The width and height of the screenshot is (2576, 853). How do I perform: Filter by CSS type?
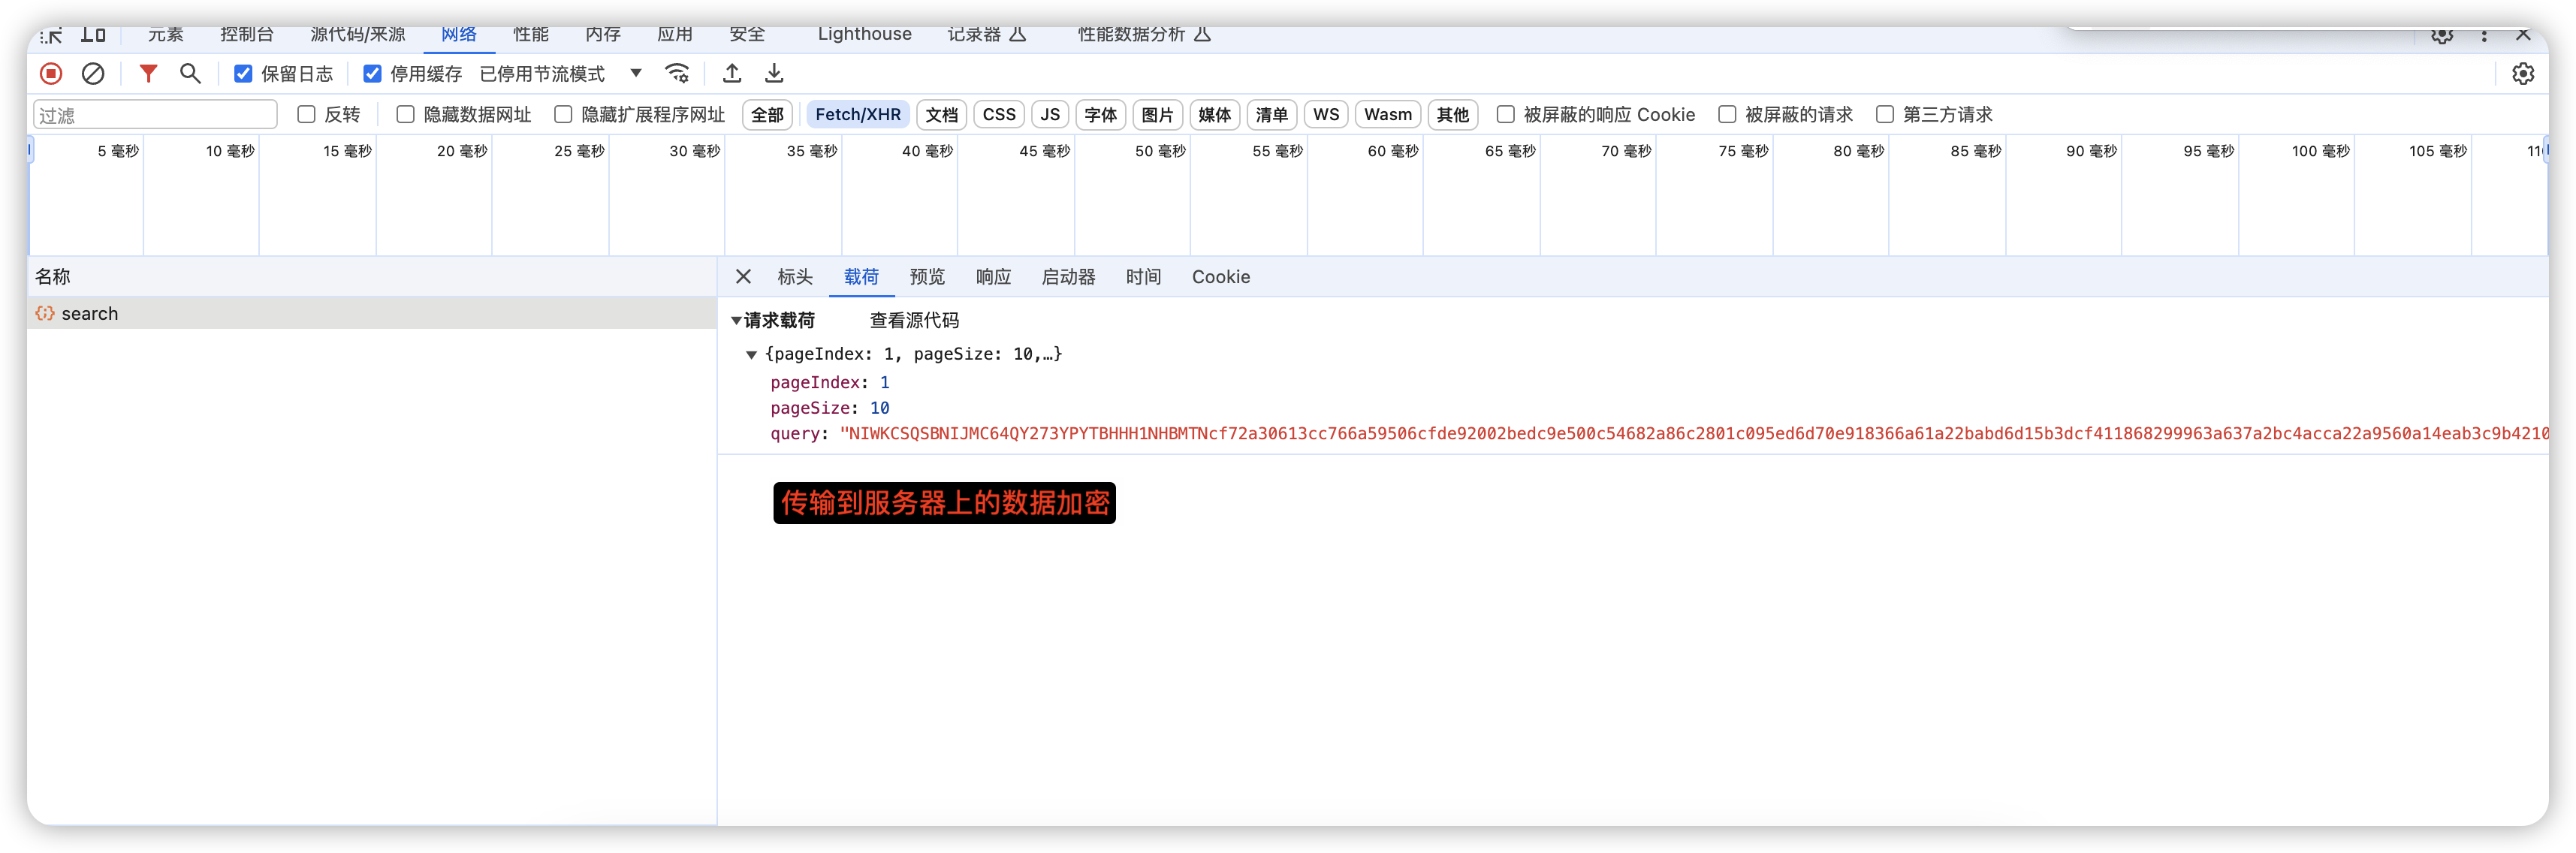pyautogui.click(x=998, y=115)
